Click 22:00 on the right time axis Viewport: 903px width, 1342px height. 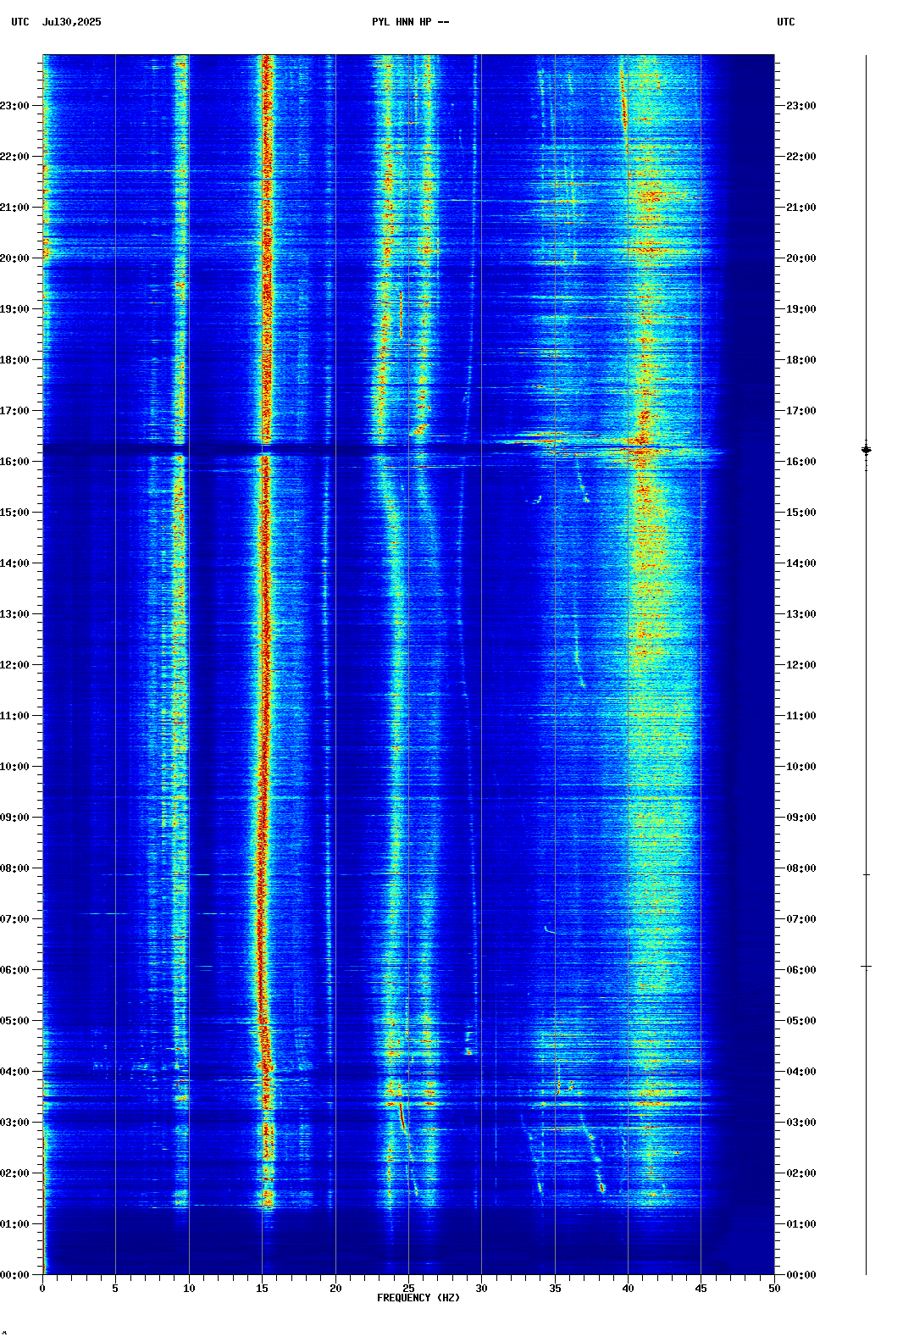point(801,157)
